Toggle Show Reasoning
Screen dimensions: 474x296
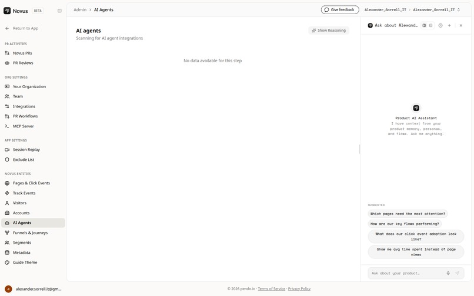pos(329,31)
